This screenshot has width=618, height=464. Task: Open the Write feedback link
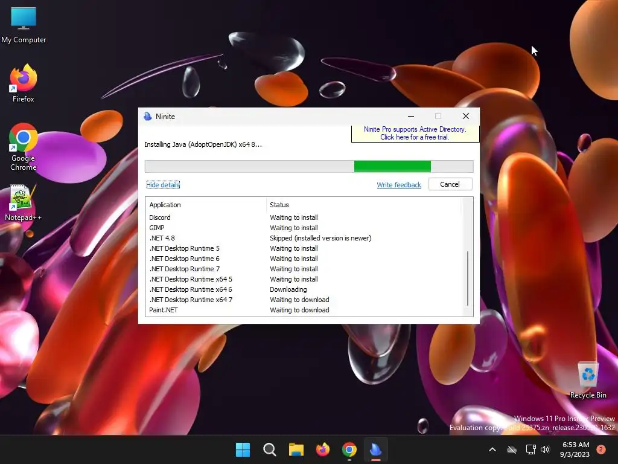click(x=399, y=185)
